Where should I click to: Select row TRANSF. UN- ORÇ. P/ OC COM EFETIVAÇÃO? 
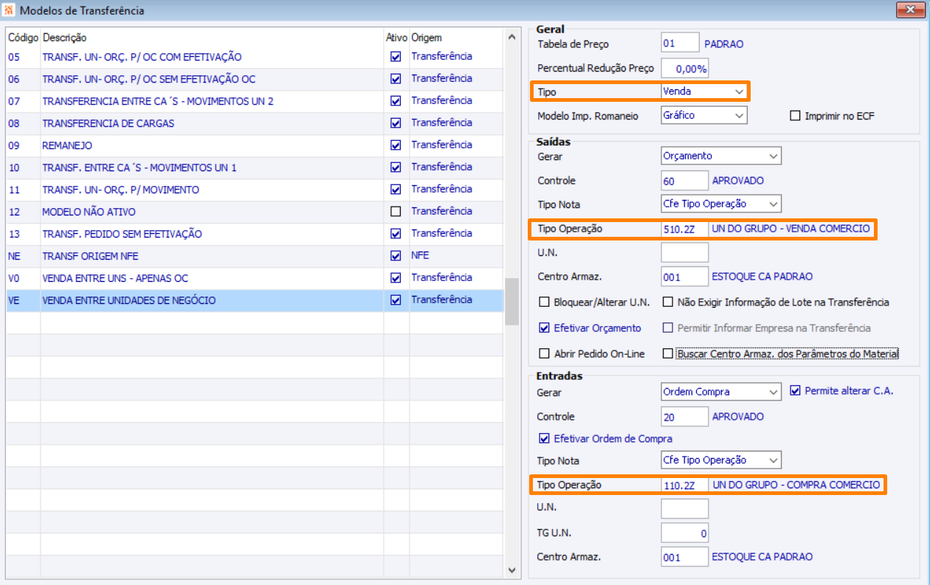255,57
